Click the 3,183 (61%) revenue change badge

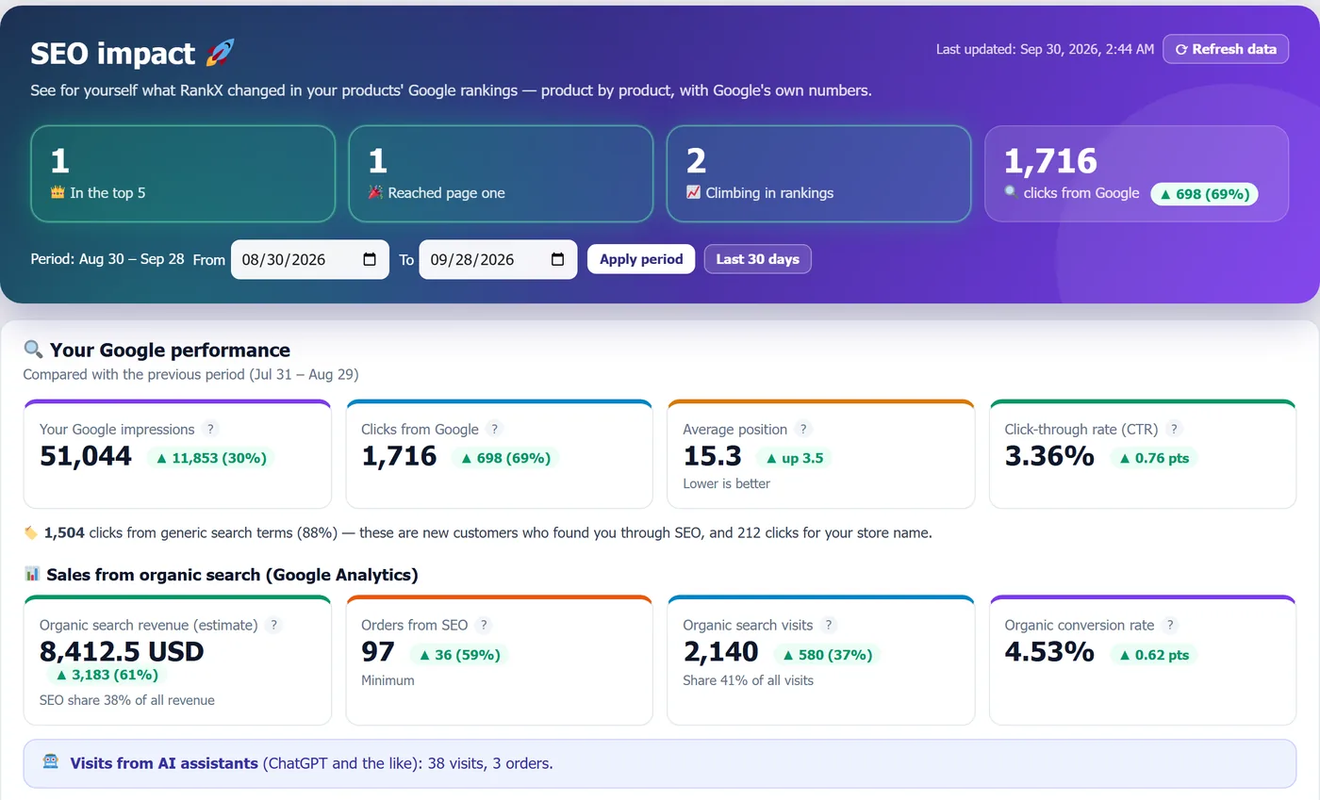[107, 675]
